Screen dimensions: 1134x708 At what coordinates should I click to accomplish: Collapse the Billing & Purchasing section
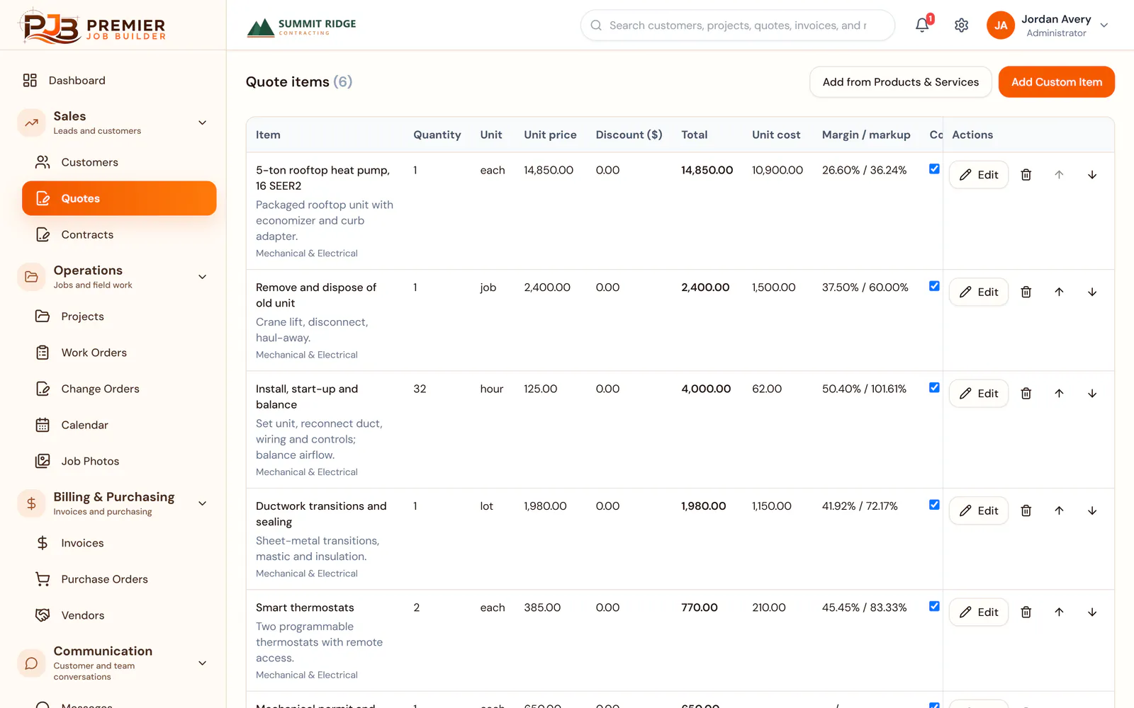click(202, 503)
